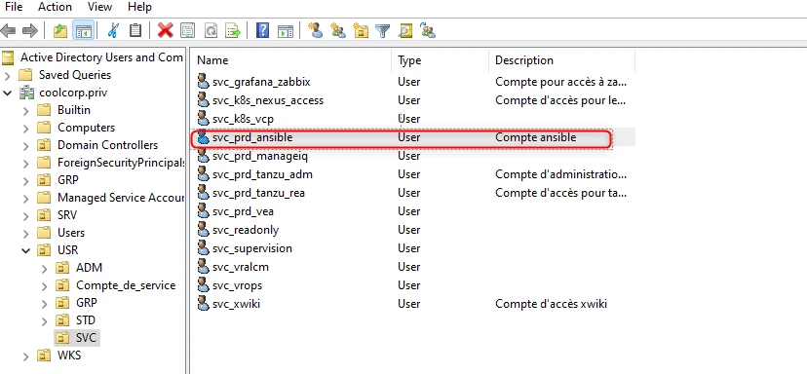
Task: Expand the ADM sub-OU
Action: (44, 268)
